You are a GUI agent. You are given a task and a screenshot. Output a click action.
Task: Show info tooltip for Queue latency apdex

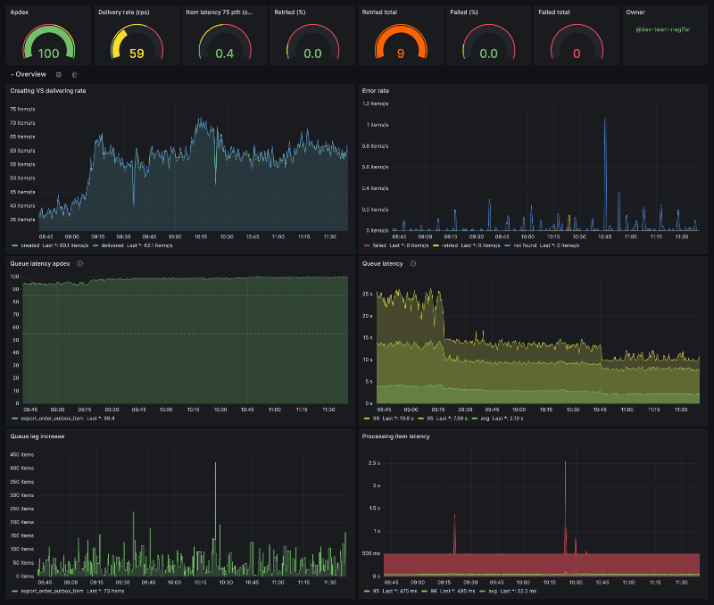point(80,263)
